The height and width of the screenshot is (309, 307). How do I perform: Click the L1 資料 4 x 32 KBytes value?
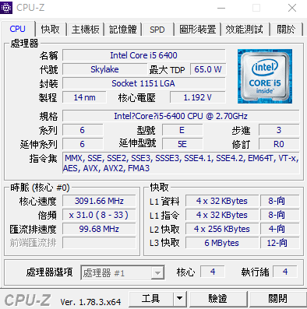coord(222,201)
